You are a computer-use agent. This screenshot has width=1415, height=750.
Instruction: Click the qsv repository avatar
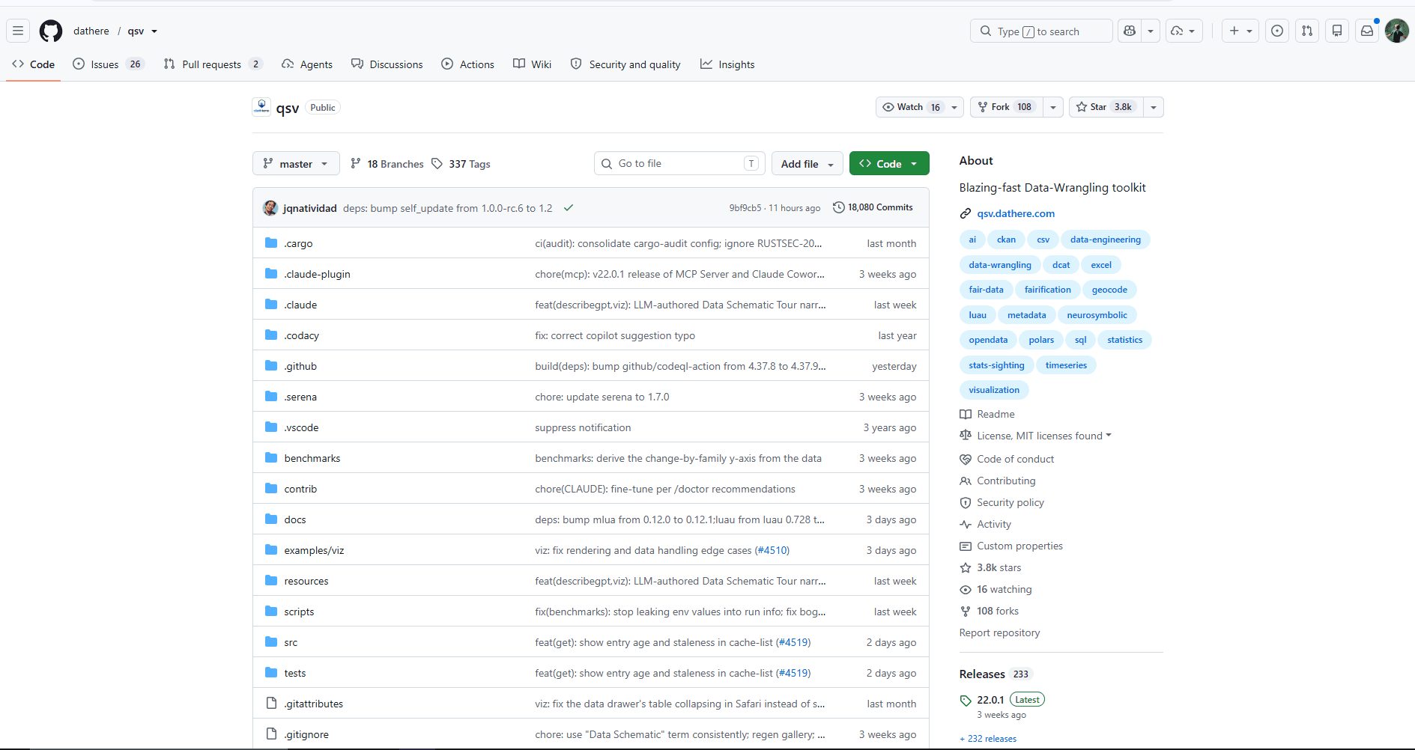coord(261,107)
